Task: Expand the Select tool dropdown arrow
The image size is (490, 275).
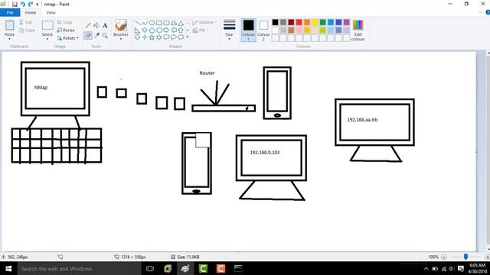Action: click(x=47, y=39)
